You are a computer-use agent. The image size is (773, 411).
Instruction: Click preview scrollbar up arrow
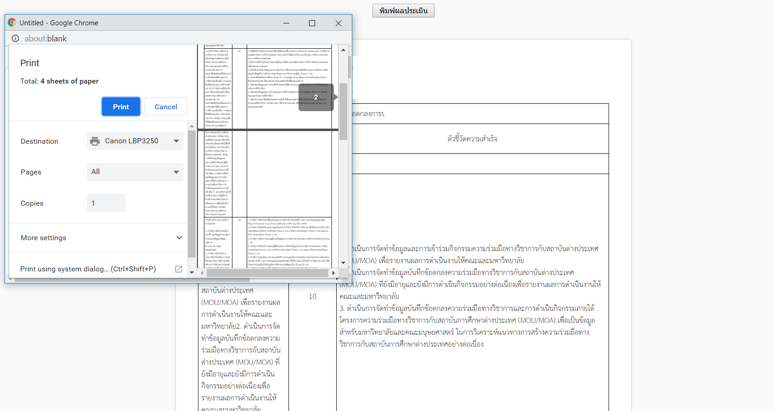coord(343,50)
